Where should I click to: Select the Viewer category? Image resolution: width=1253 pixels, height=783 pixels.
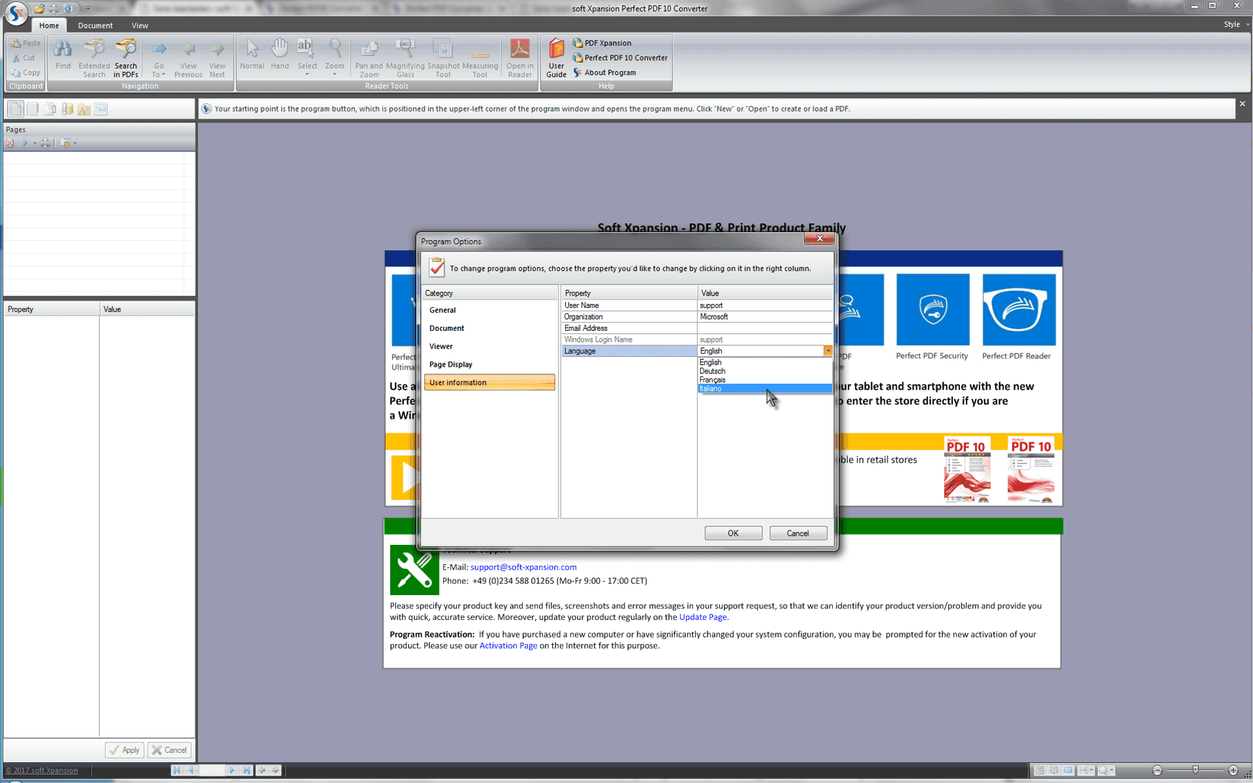[x=441, y=346]
